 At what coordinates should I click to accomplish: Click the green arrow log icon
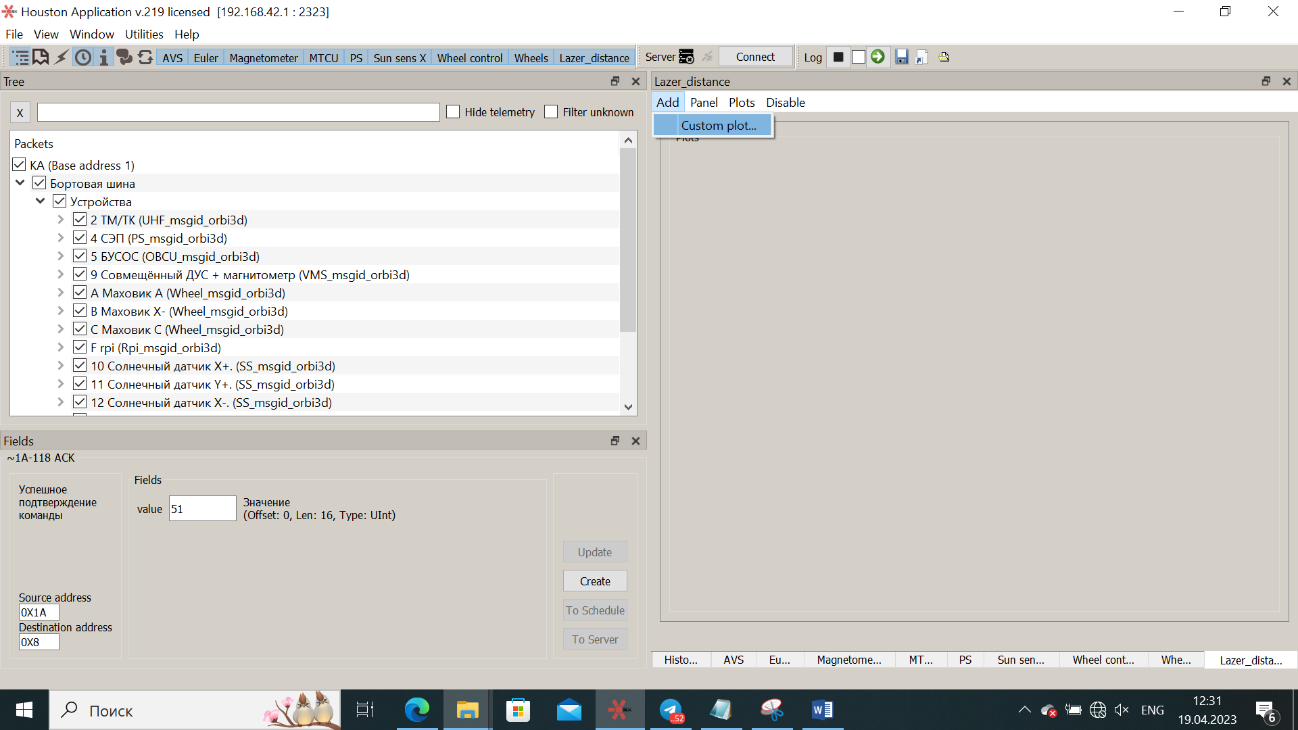point(878,57)
